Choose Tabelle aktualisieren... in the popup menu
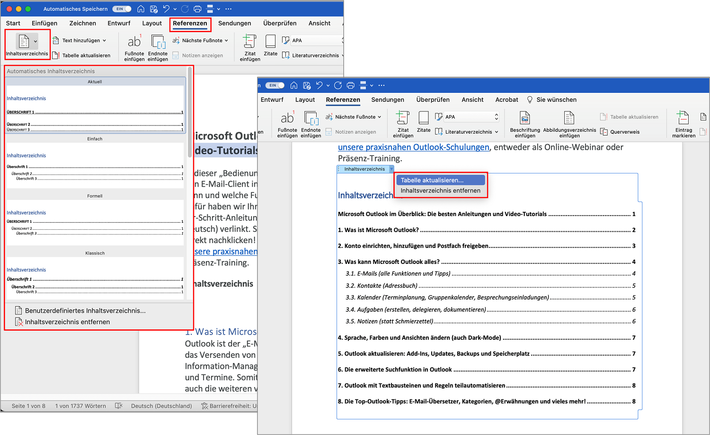The height and width of the screenshot is (435, 710). click(441, 180)
